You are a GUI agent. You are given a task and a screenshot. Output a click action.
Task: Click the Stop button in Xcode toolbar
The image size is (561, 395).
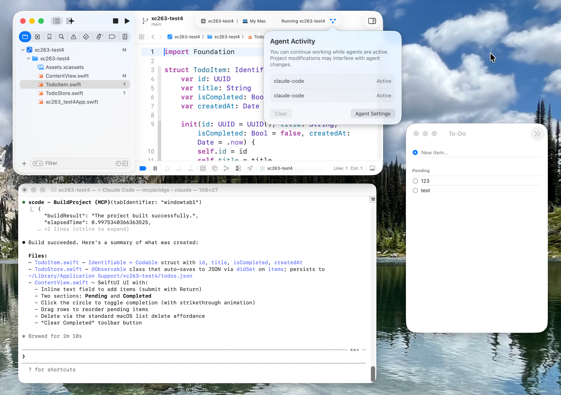(115, 21)
